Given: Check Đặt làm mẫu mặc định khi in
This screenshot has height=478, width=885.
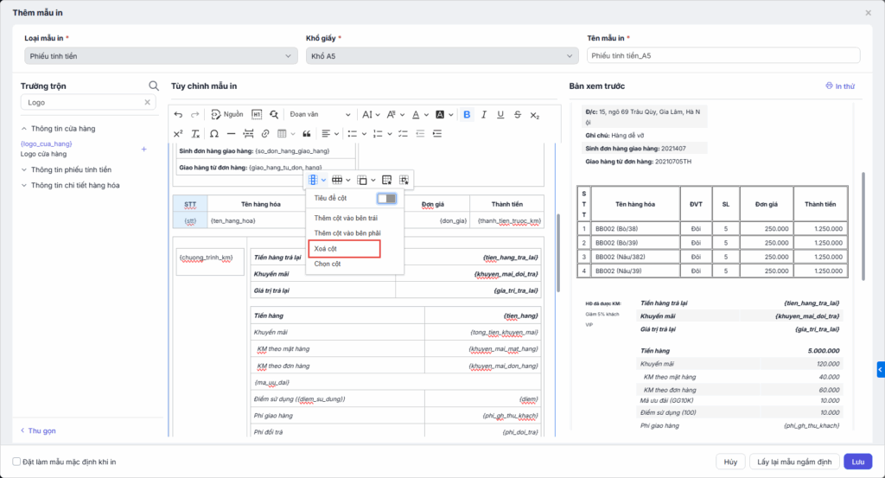Looking at the screenshot, I should (16, 462).
